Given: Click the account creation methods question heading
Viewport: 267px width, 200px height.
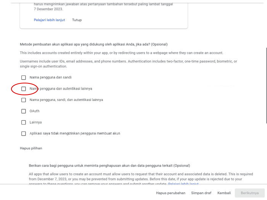Looking at the screenshot, I should point(94,45).
